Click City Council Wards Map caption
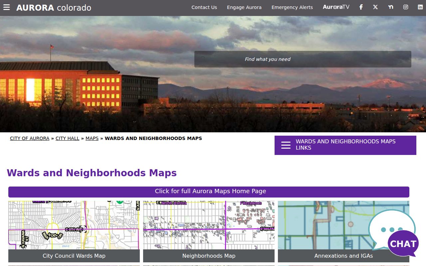This screenshot has height=266, width=426. click(x=74, y=256)
